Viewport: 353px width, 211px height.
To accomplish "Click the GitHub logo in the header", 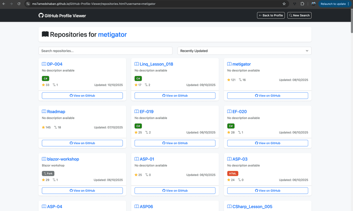I will (x=41, y=15).
